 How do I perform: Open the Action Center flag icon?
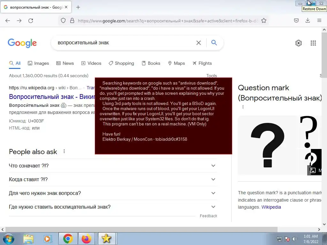[287, 239]
